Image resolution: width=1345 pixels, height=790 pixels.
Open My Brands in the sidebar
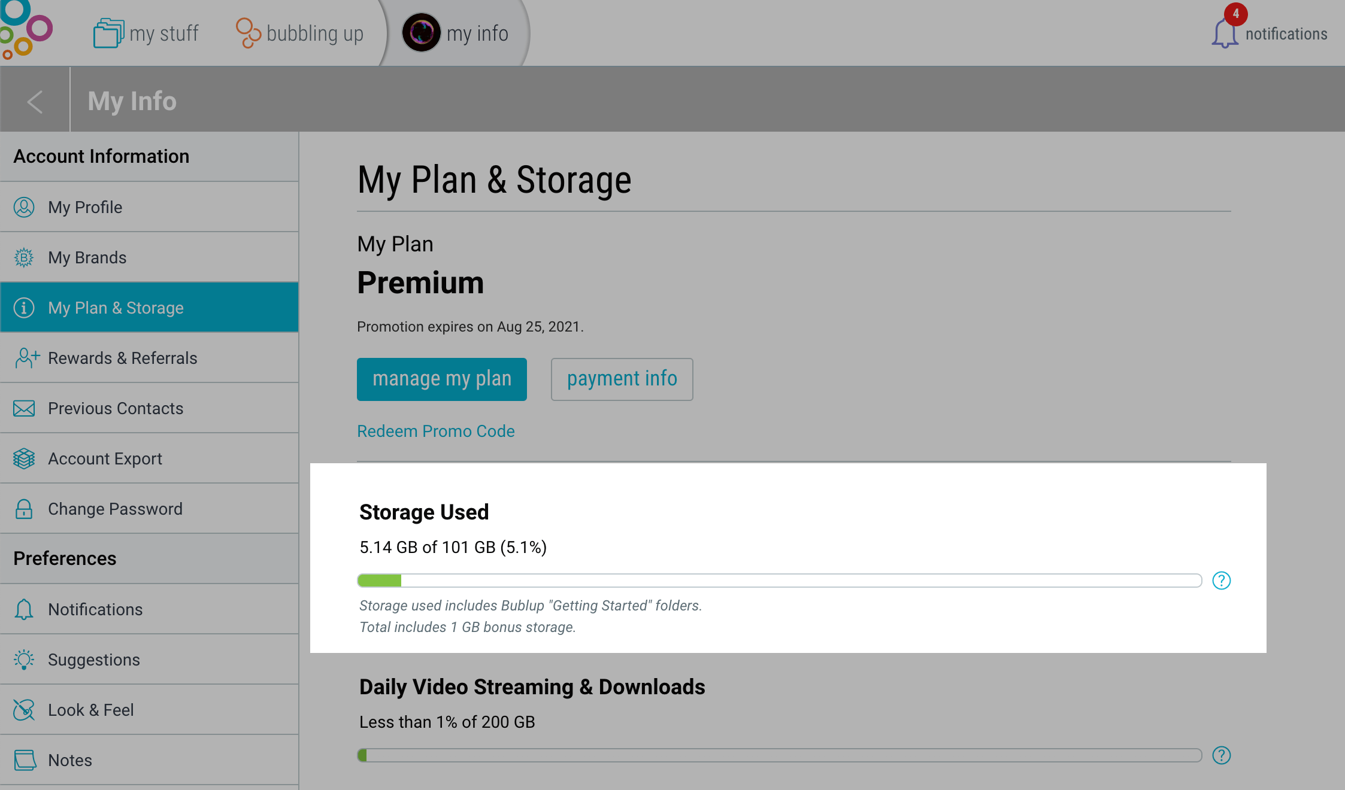[149, 257]
